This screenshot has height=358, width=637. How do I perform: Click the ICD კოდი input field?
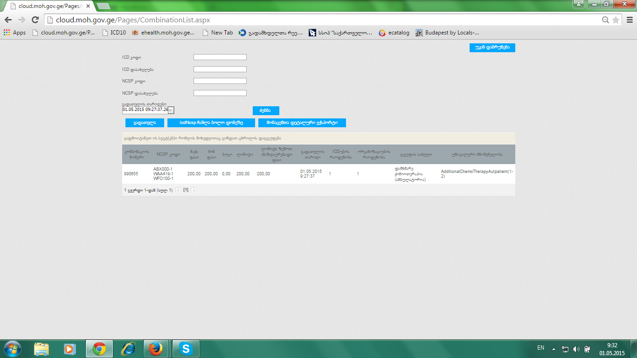click(220, 57)
